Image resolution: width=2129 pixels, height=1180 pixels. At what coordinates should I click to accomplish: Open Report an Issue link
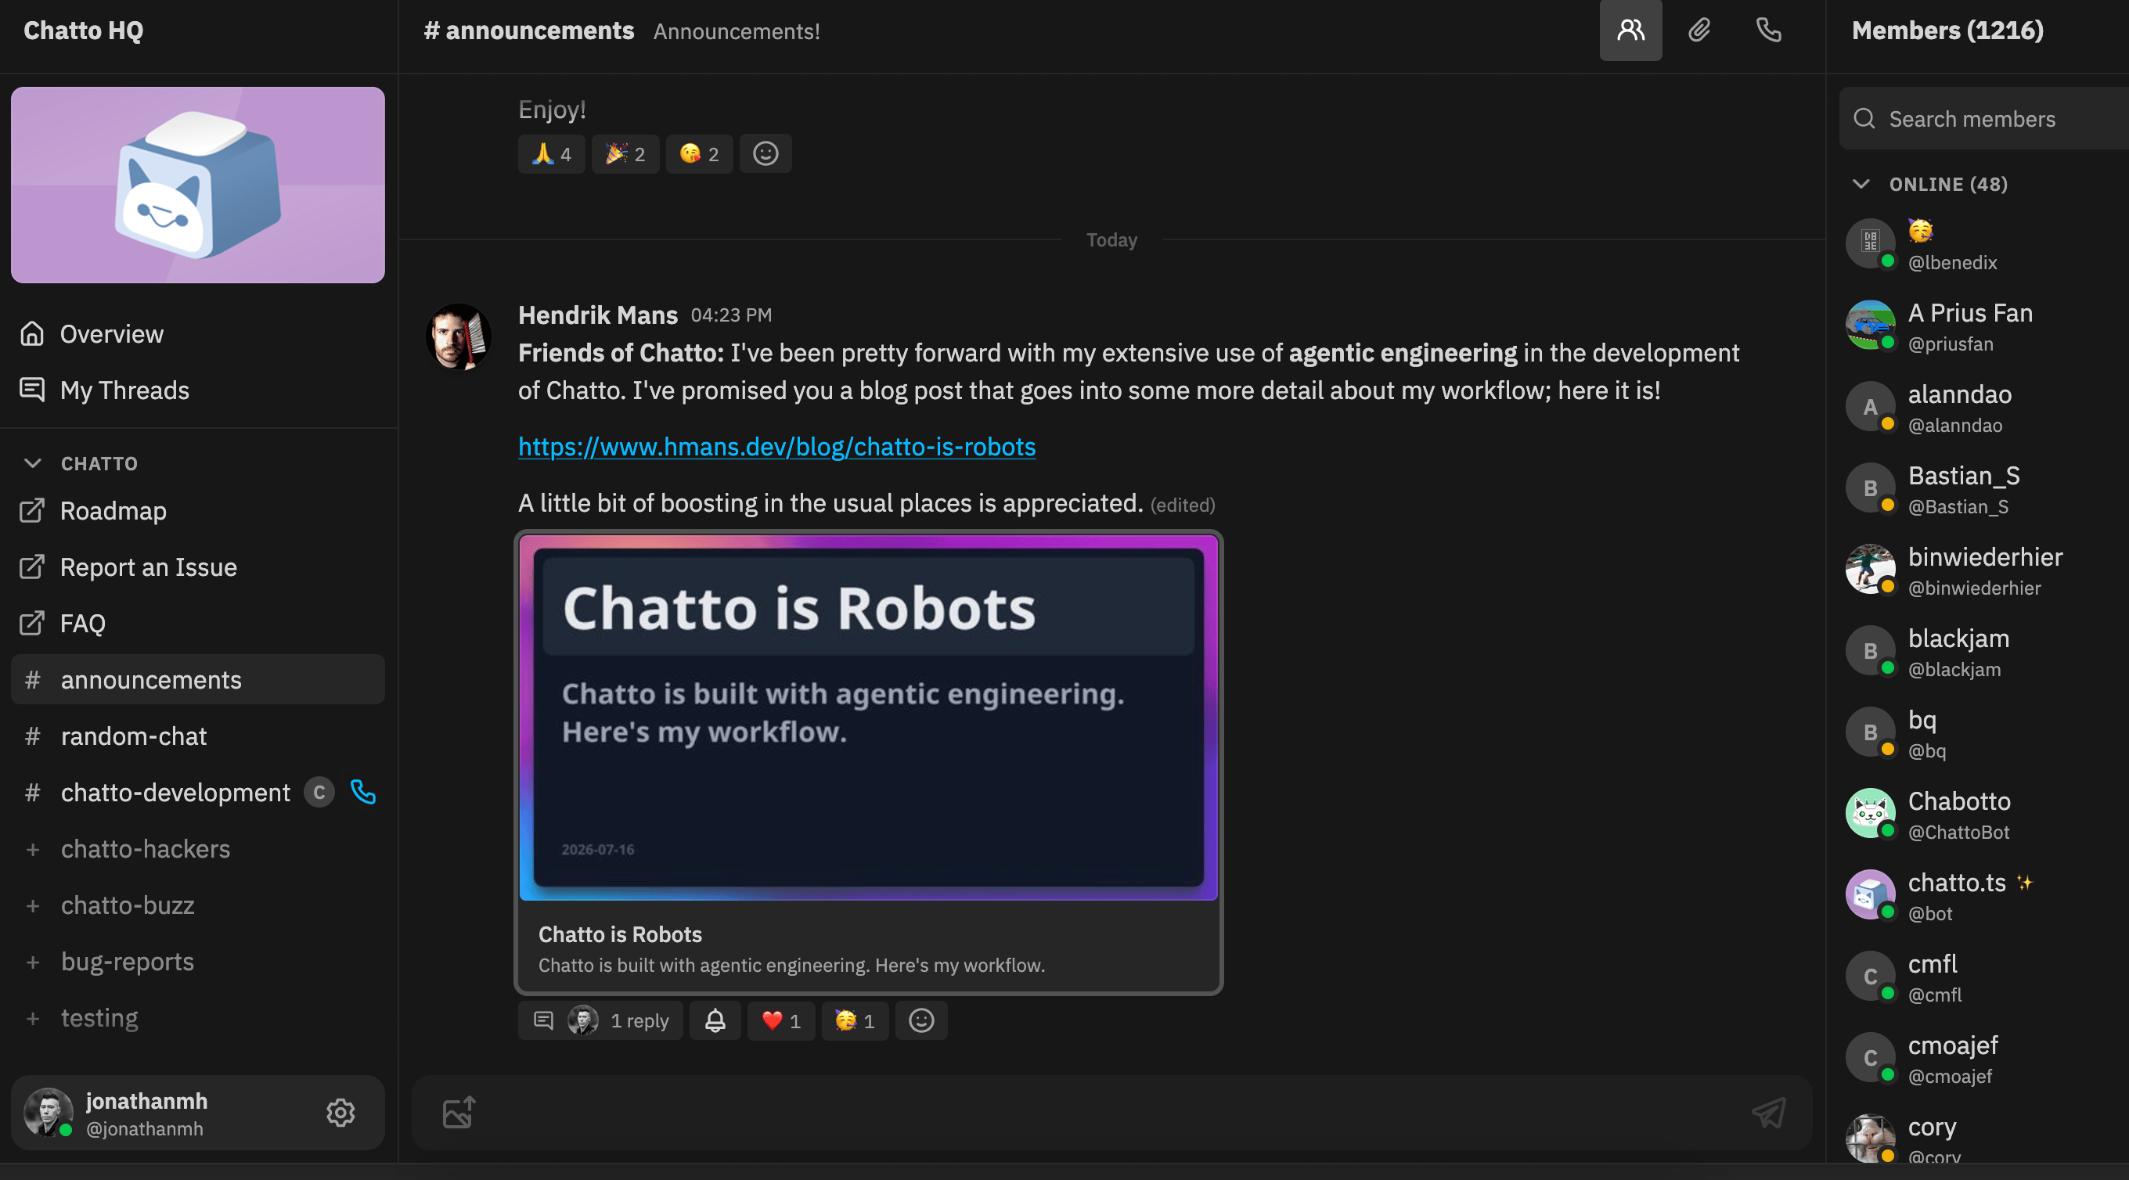click(198, 567)
